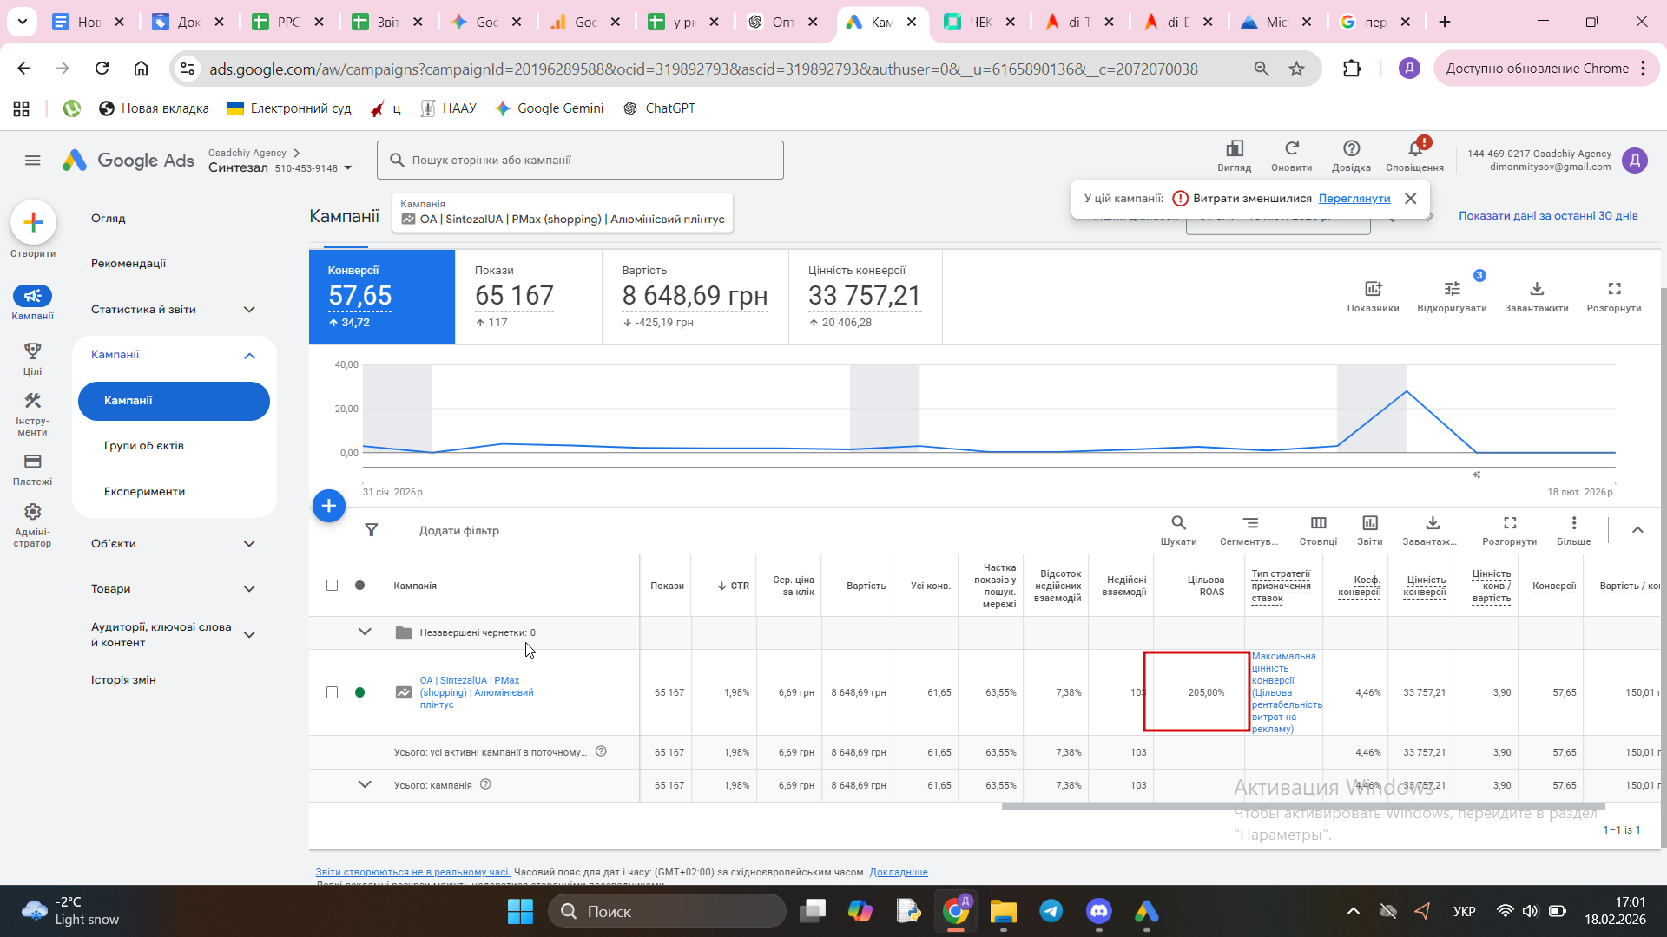Click Show data for last 30 days
This screenshot has height=937, width=1667.
click(x=1547, y=216)
